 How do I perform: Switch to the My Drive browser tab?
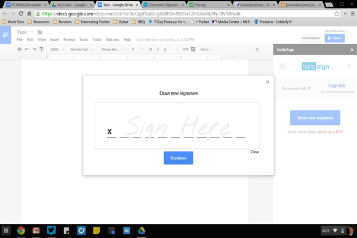pyautogui.click(x=72, y=5)
